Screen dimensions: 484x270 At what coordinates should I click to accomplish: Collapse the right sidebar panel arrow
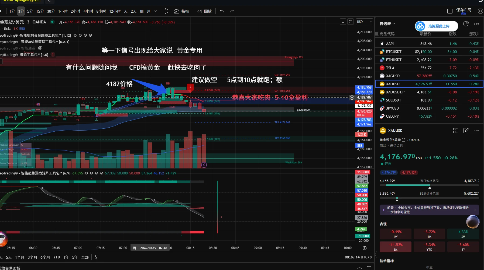375,254
